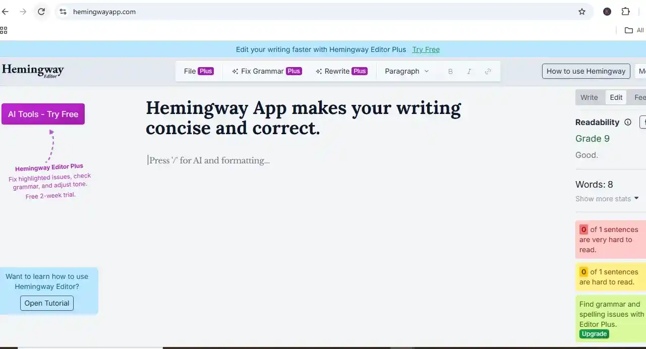Go back with the browser back arrow
The image size is (646, 349).
click(x=6, y=12)
